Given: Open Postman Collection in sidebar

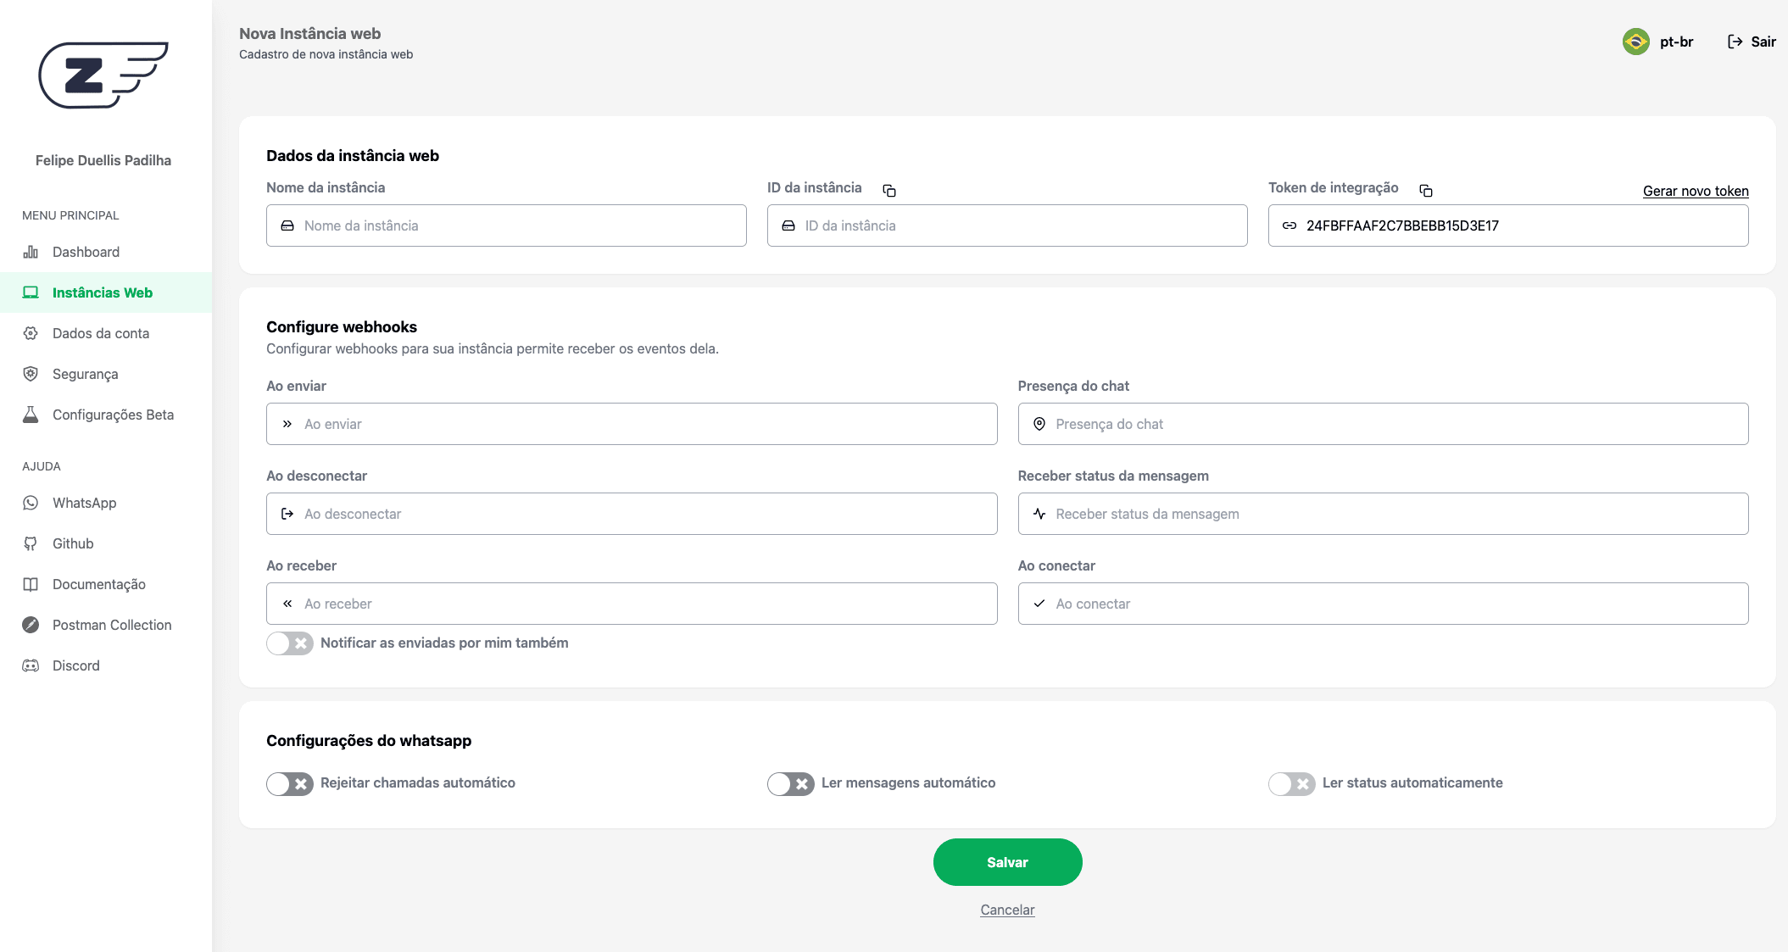Looking at the screenshot, I should point(106,625).
